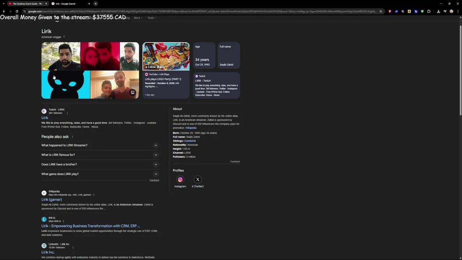This screenshot has height=260, width=462.
Task: Open the Lirik Twitch result link
Action: (x=45, y=118)
